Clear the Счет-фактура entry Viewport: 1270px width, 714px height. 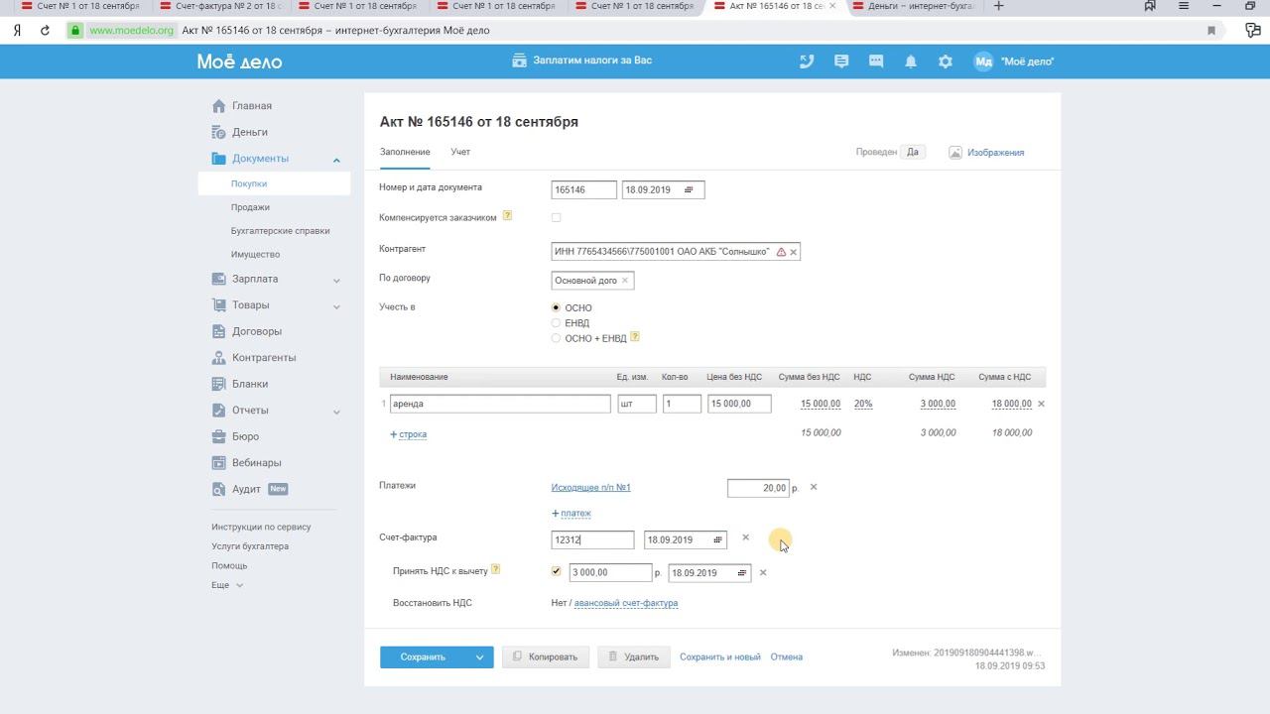tap(746, 537)
